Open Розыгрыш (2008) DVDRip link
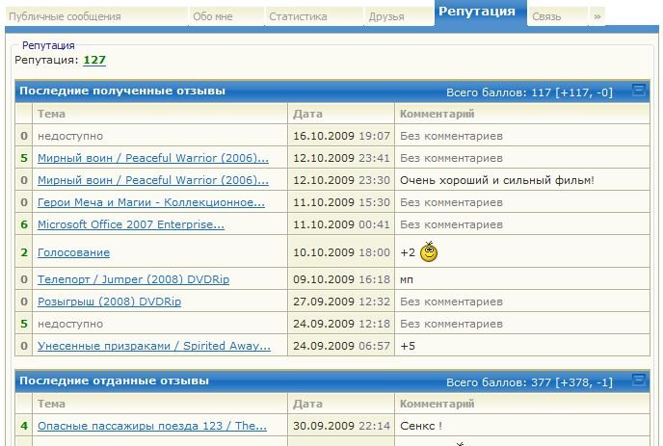Image resolution: width=663 pixels, height=446 pixels. tap(110, 302)
